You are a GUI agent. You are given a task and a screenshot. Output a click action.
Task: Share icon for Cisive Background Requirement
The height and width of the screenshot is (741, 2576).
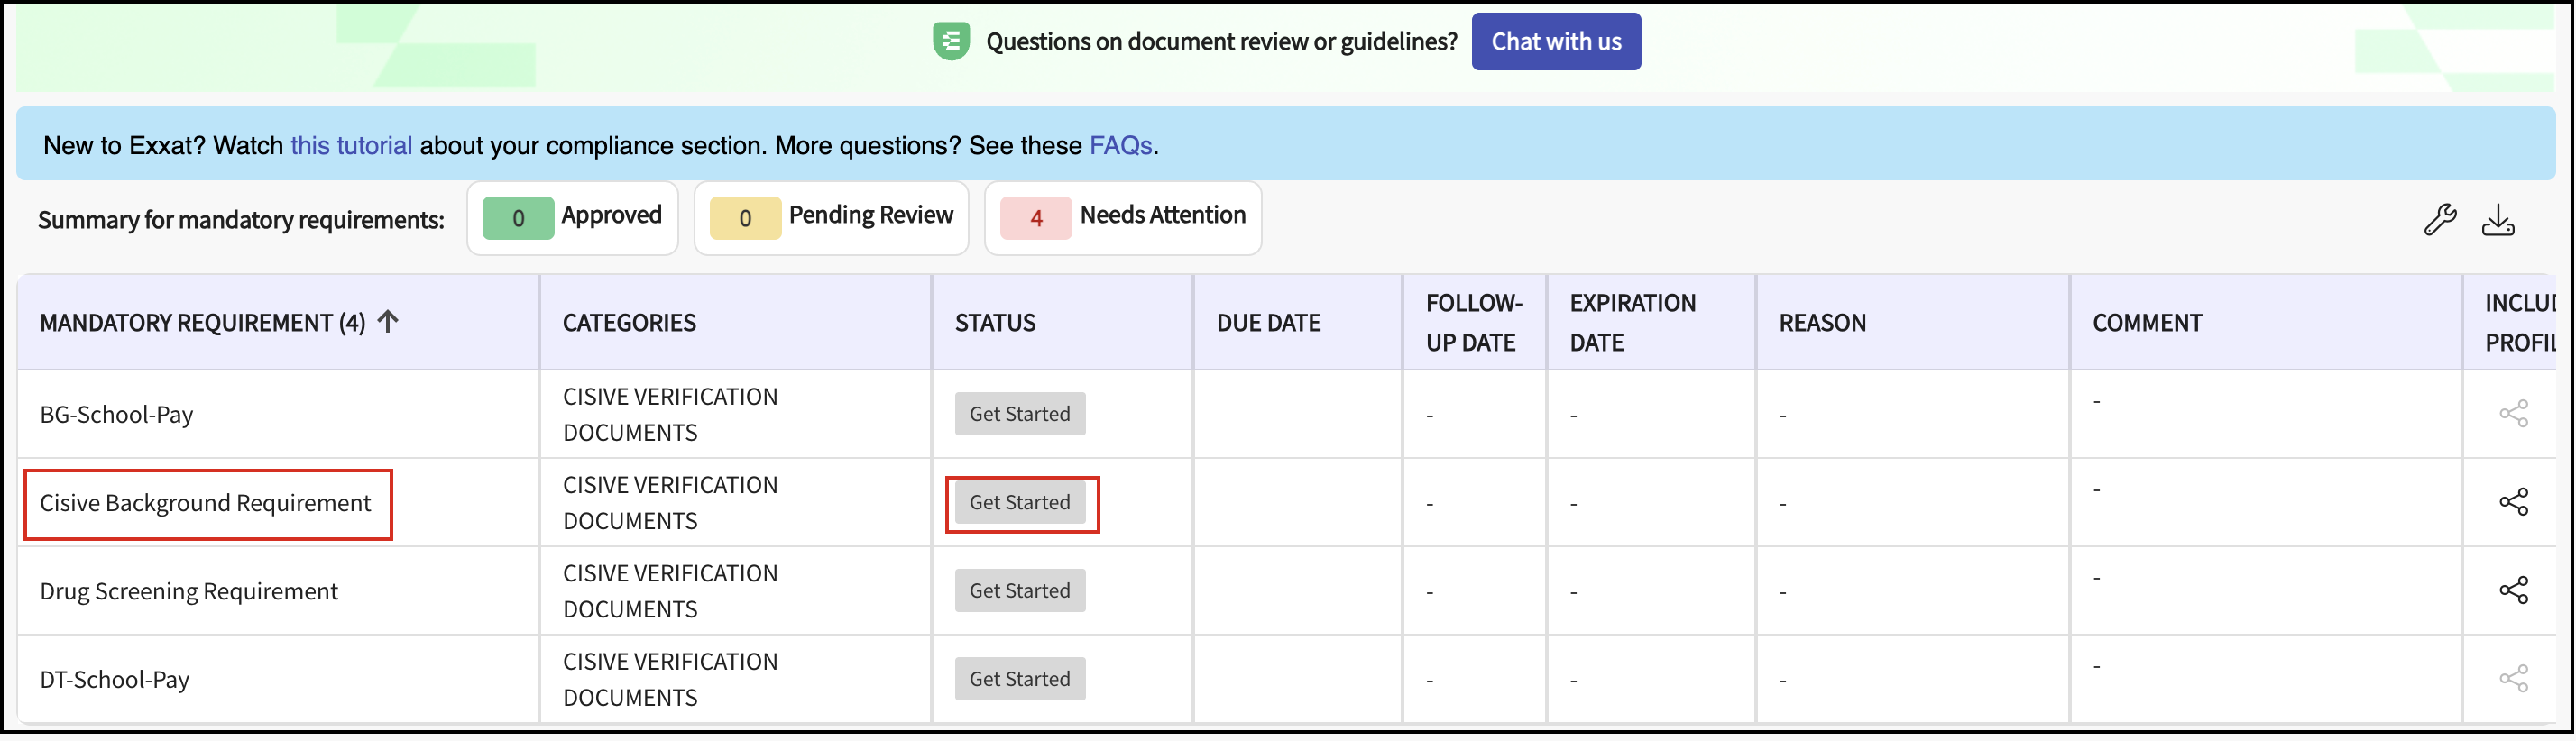[2513, 502]
